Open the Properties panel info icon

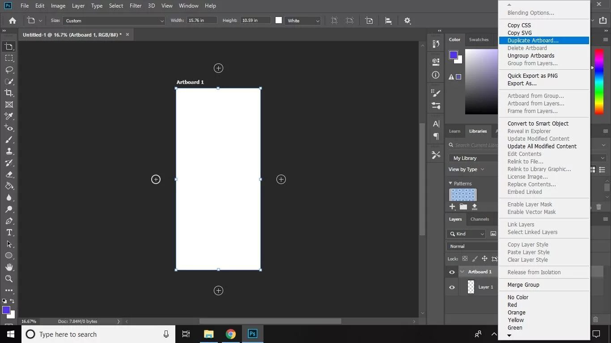[x=436, y=75]
